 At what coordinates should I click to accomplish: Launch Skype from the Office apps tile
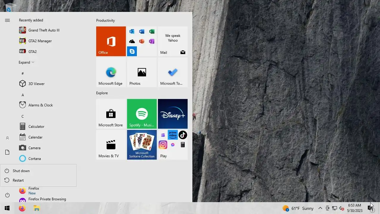click(x=132, y=51)
